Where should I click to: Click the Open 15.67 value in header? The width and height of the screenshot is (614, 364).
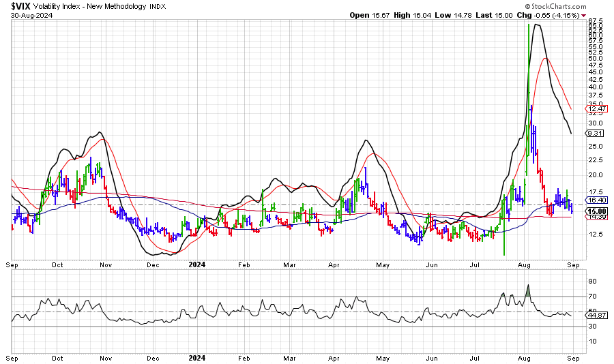(368, 14)
